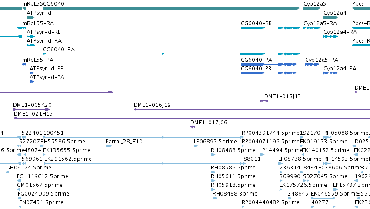Click the EN07451.5prime EST label
Image resolution: width=370 pixels, height=209 pixels.
41,203
